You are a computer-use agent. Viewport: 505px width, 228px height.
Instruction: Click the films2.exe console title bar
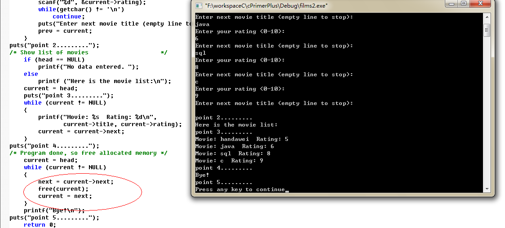[322, 5]
